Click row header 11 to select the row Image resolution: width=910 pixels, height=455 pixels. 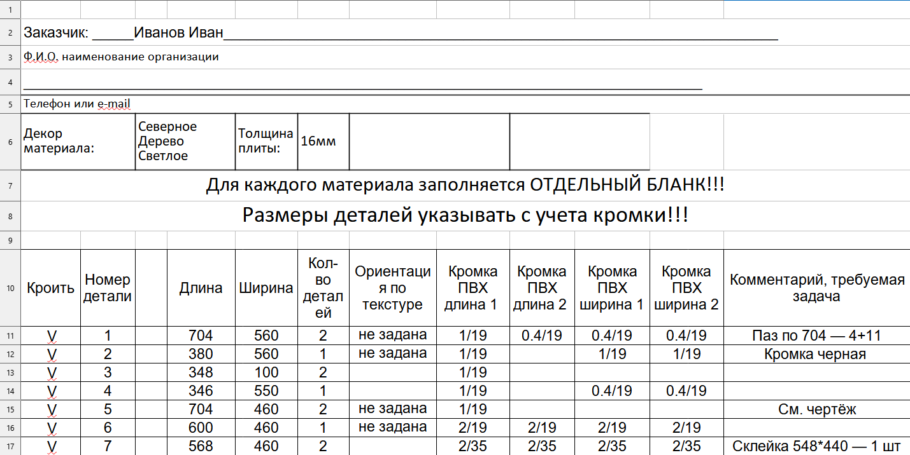pyautogui.click(x=10, y=335)
